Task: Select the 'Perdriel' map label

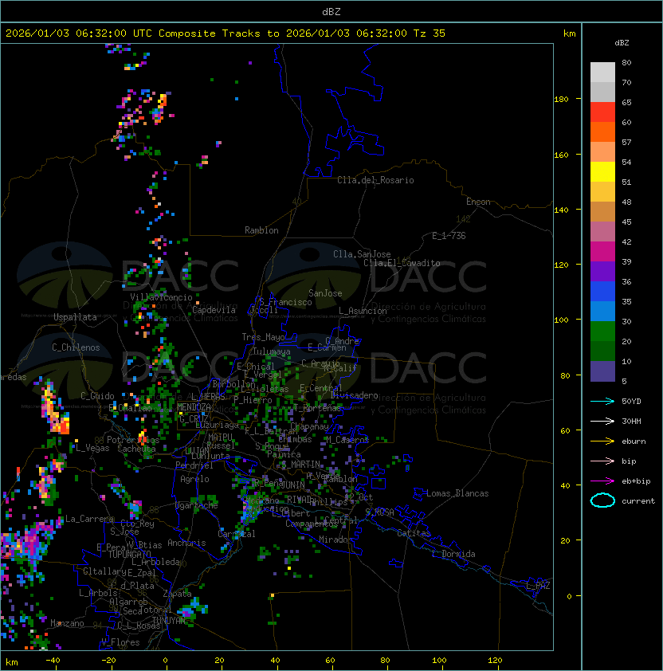Action: point(194,465)
